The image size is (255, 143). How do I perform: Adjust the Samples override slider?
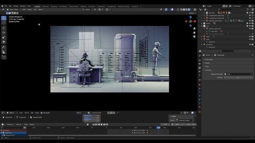[238, 77]
